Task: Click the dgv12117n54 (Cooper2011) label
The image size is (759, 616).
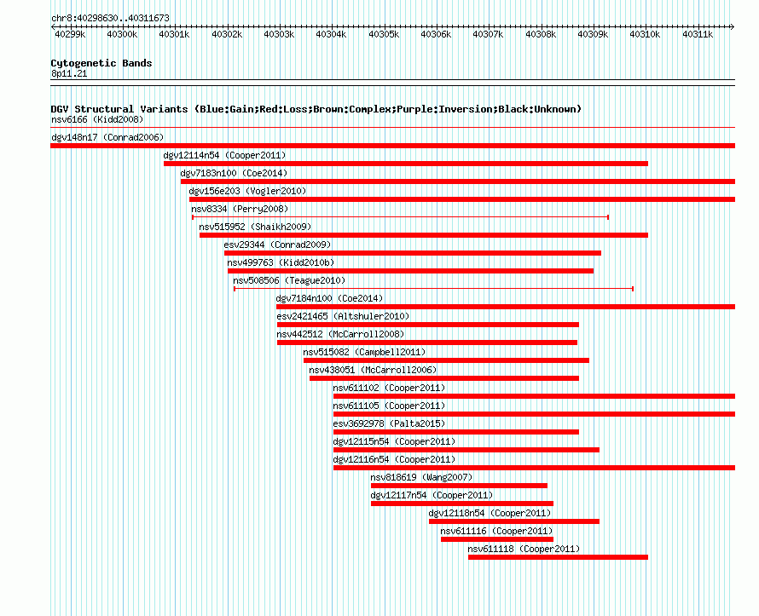Action: [432, 495]
